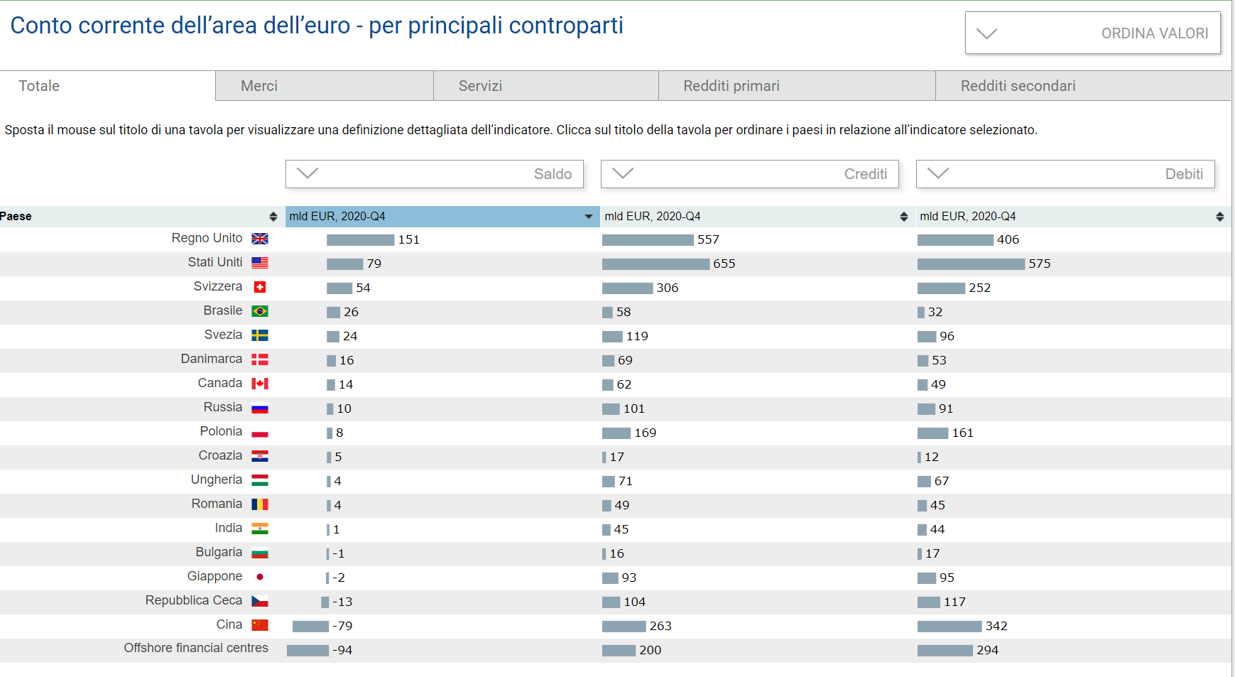Click the China flag icon
The height and width of the screenshot is (677, 1235).
pyautogui.click(x=260, y=625)
